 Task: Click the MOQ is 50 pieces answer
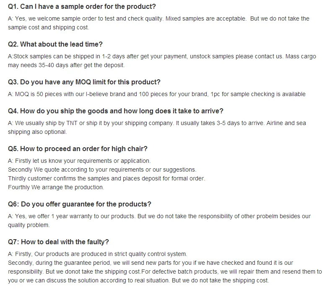coord(157,94)
